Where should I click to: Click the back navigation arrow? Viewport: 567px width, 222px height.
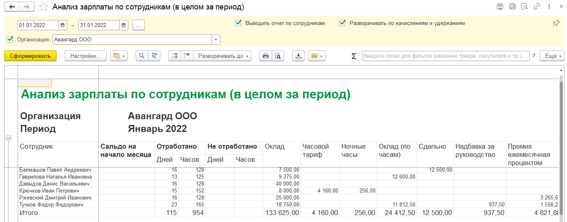(12, 7)
